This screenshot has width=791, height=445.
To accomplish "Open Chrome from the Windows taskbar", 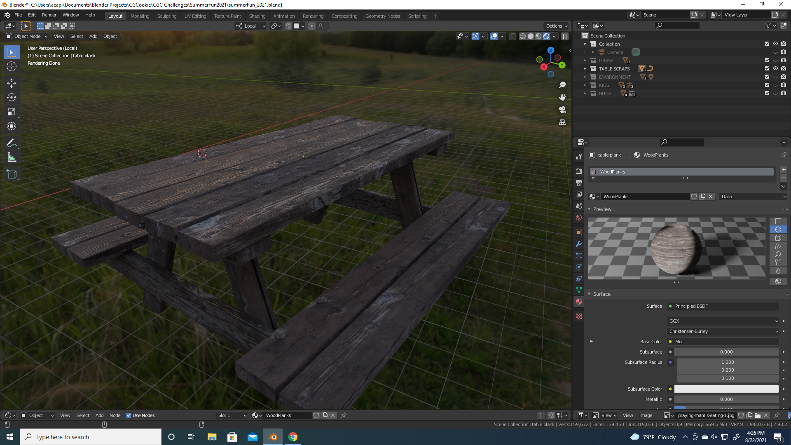I will (x=293, y=437).
